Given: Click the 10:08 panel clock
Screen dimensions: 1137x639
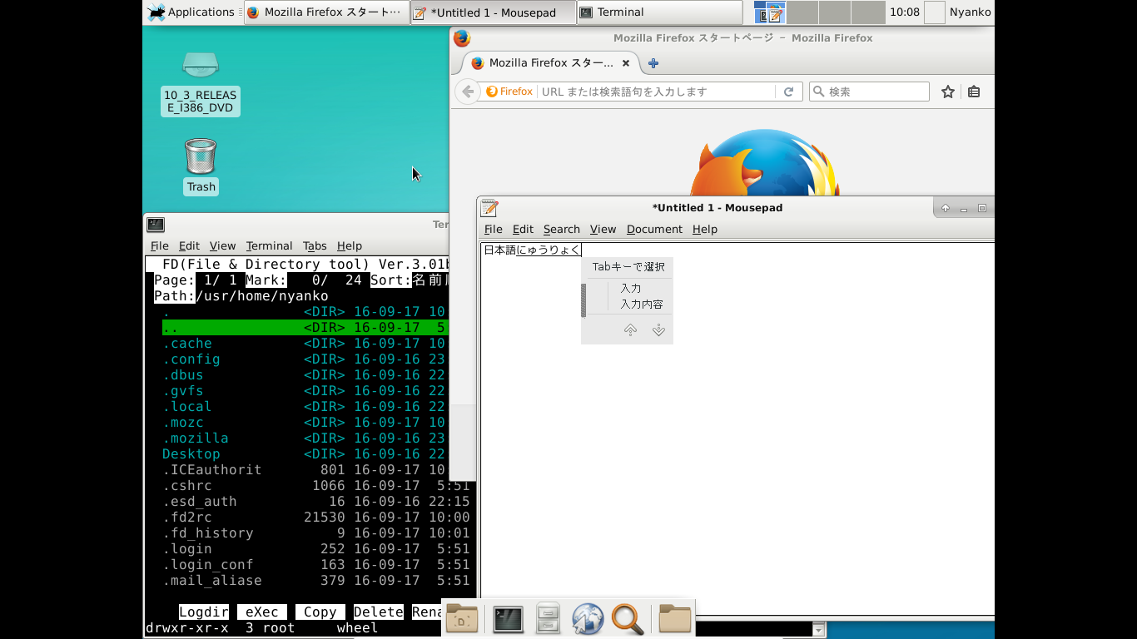Looking at the screenshot, I should click(x=905, y=12).
